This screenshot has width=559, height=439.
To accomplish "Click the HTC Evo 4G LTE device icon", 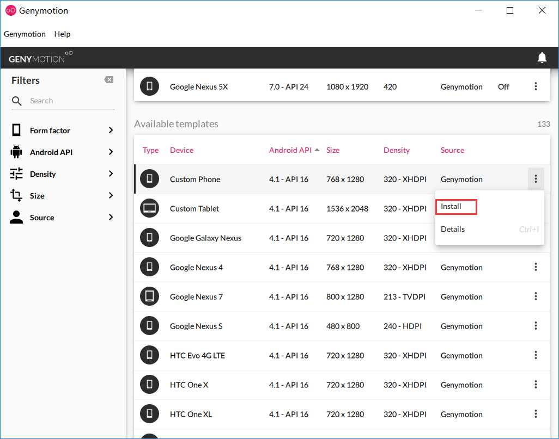I will click(x=149, y=355).
